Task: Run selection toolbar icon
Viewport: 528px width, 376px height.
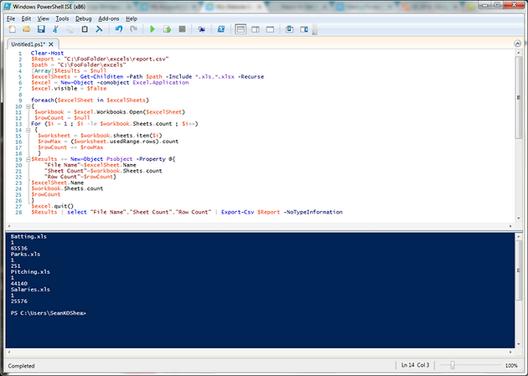Action: pos(167,29)
